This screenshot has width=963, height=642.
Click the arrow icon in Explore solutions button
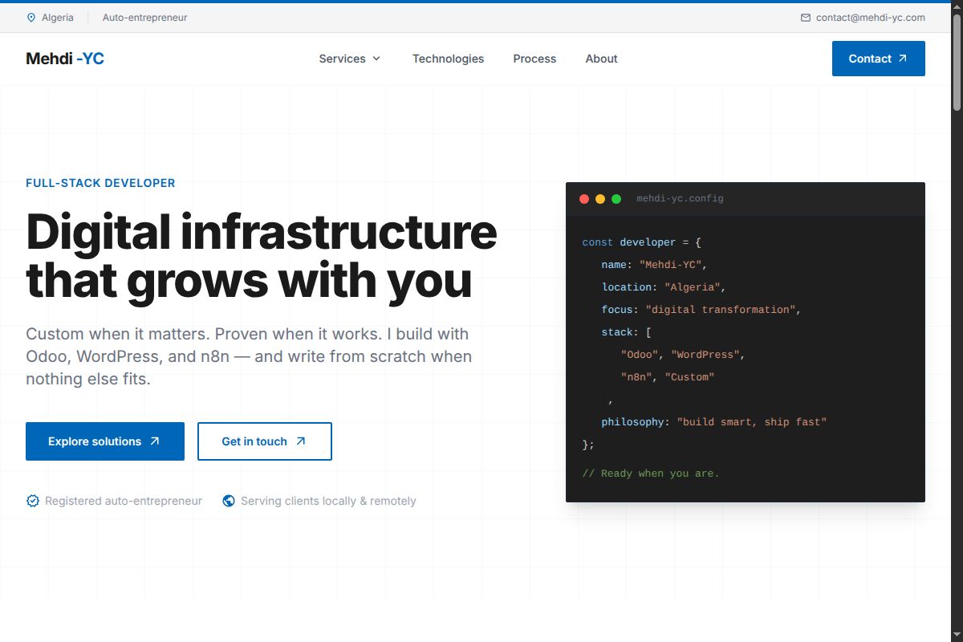tap(155, 441)
